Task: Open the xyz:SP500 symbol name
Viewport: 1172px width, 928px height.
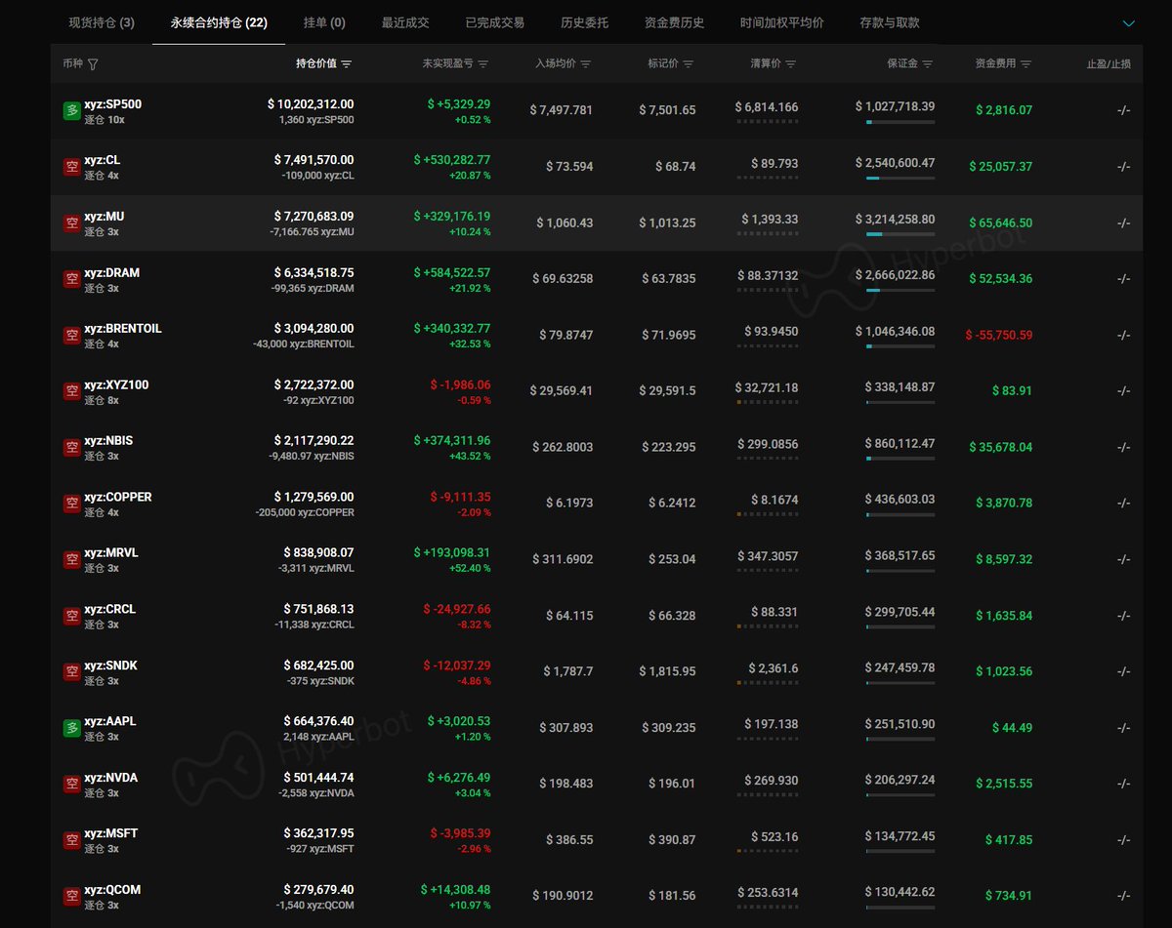Action: [x=112, y=103]
